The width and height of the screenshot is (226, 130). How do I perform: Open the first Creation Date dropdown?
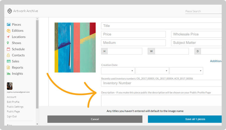tap(118, 71)
